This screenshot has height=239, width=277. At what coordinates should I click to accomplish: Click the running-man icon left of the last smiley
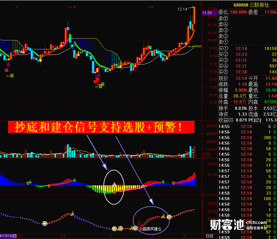164,216
